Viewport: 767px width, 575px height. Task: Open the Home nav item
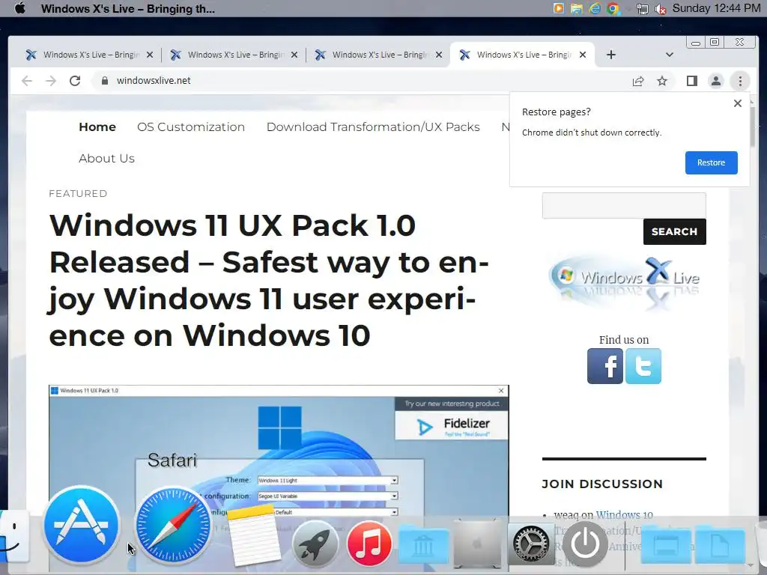point(97,127)
